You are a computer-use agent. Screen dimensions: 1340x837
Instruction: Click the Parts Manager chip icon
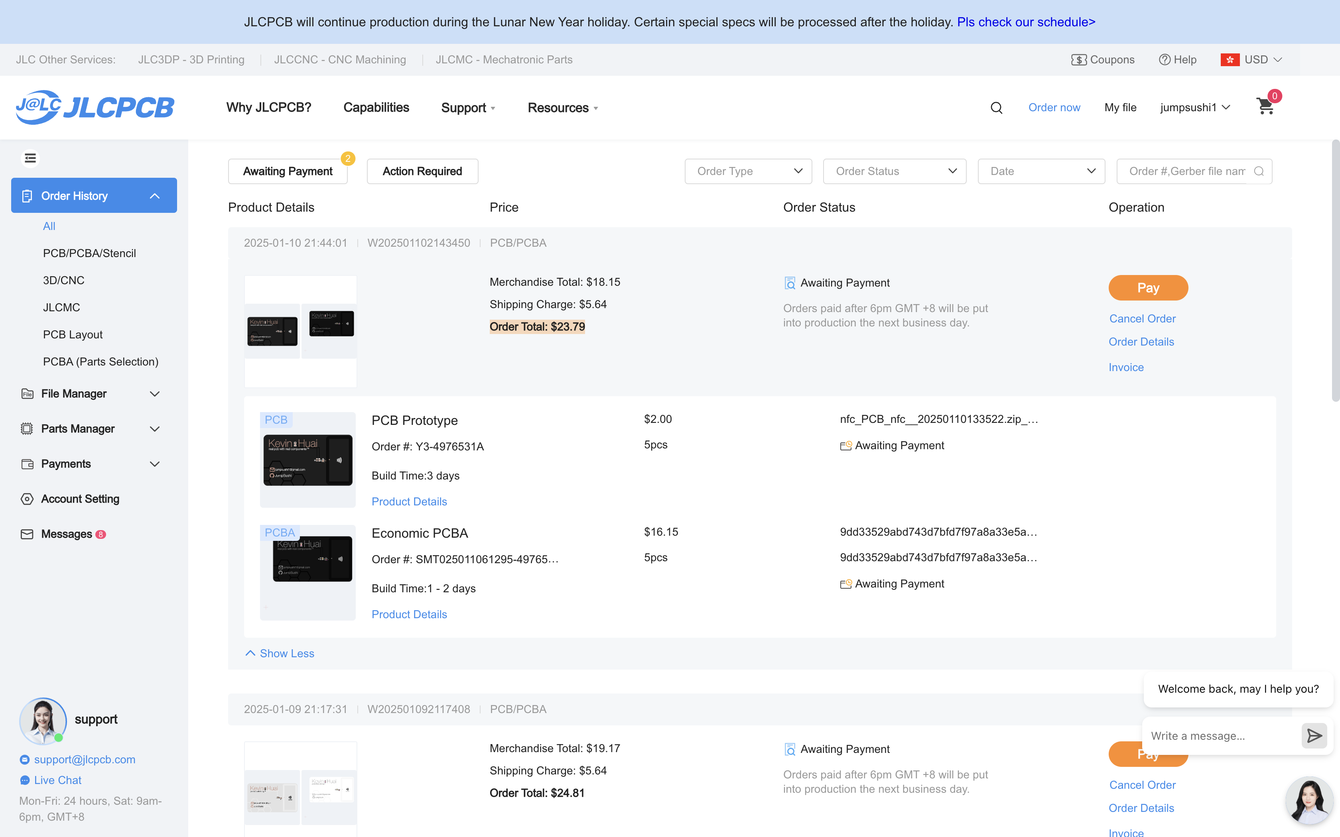click(x=27, y=428)
